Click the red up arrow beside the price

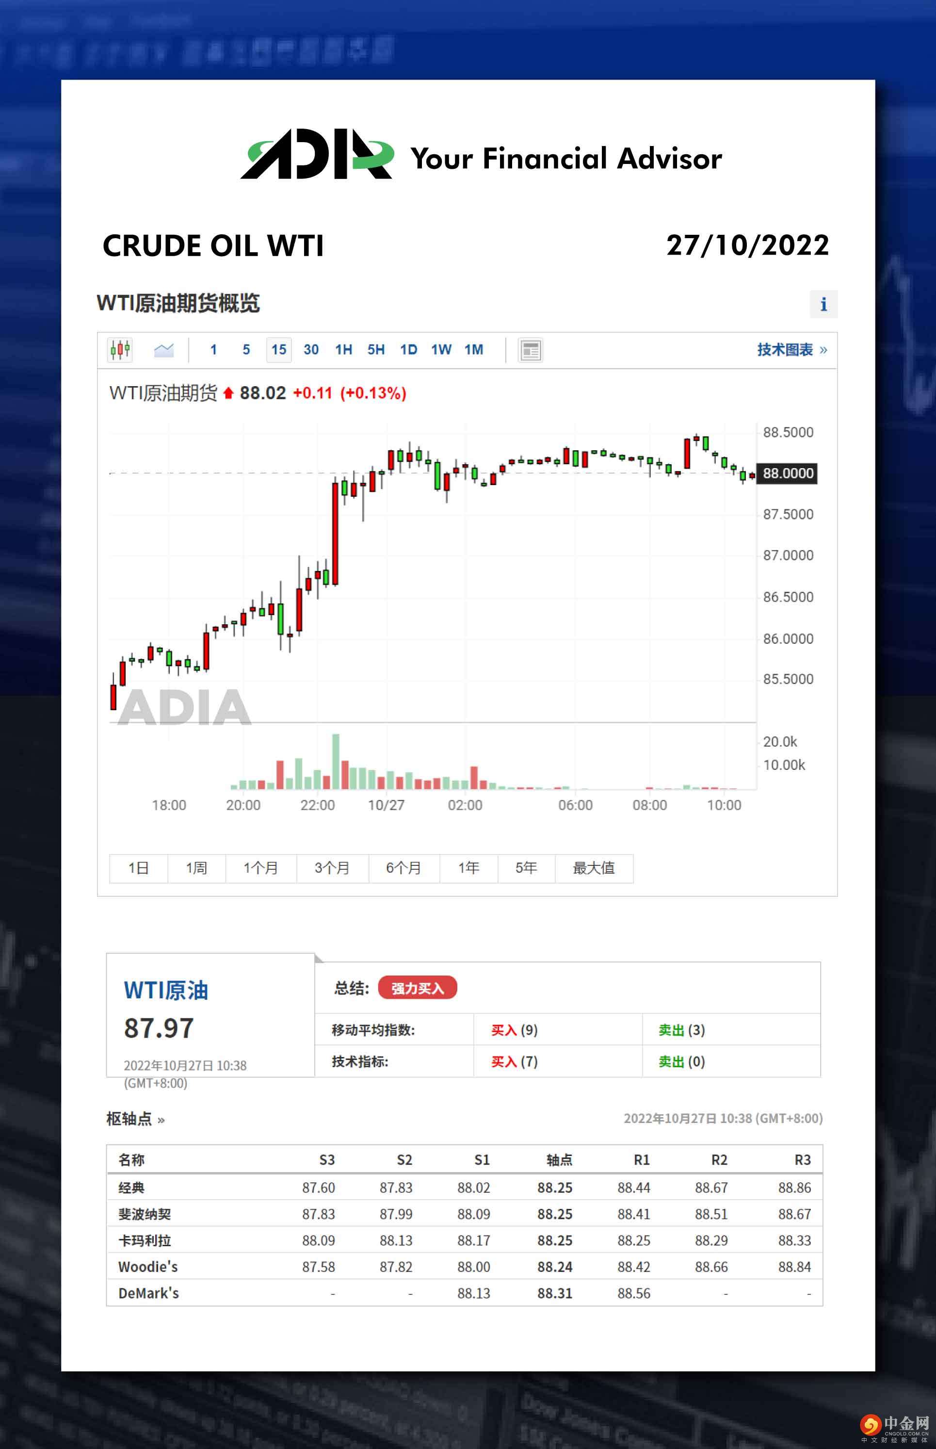pos(228,393)
